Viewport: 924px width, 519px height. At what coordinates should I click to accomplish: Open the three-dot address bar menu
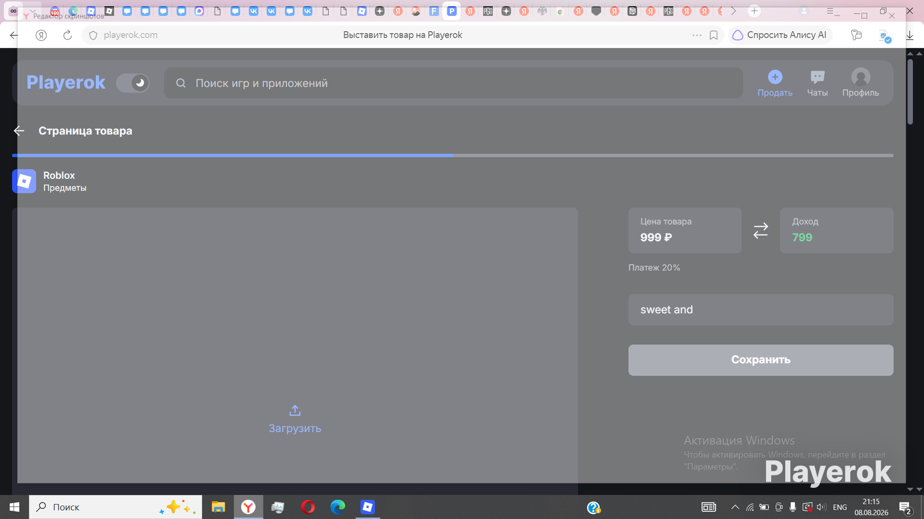(697, 35)
